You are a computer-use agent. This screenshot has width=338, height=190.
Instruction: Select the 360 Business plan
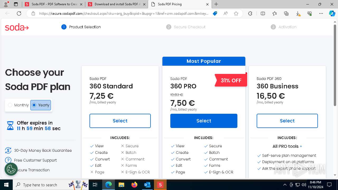click(x=287, y=121)
